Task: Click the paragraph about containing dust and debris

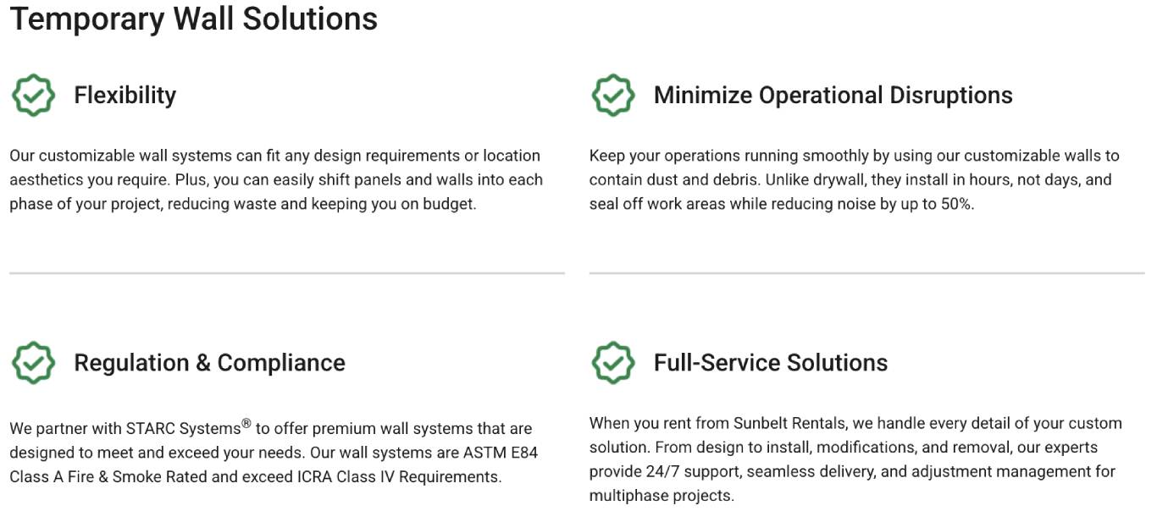Action: click(x=855, y=180)
